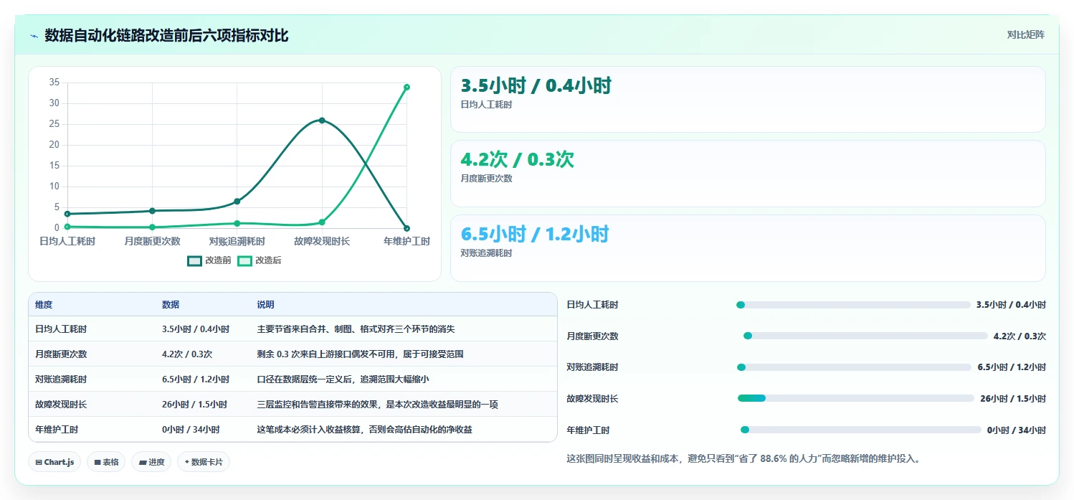Select the 日均人工耗时 table row label
The image size is (1074, 500).
pos(61,329)
